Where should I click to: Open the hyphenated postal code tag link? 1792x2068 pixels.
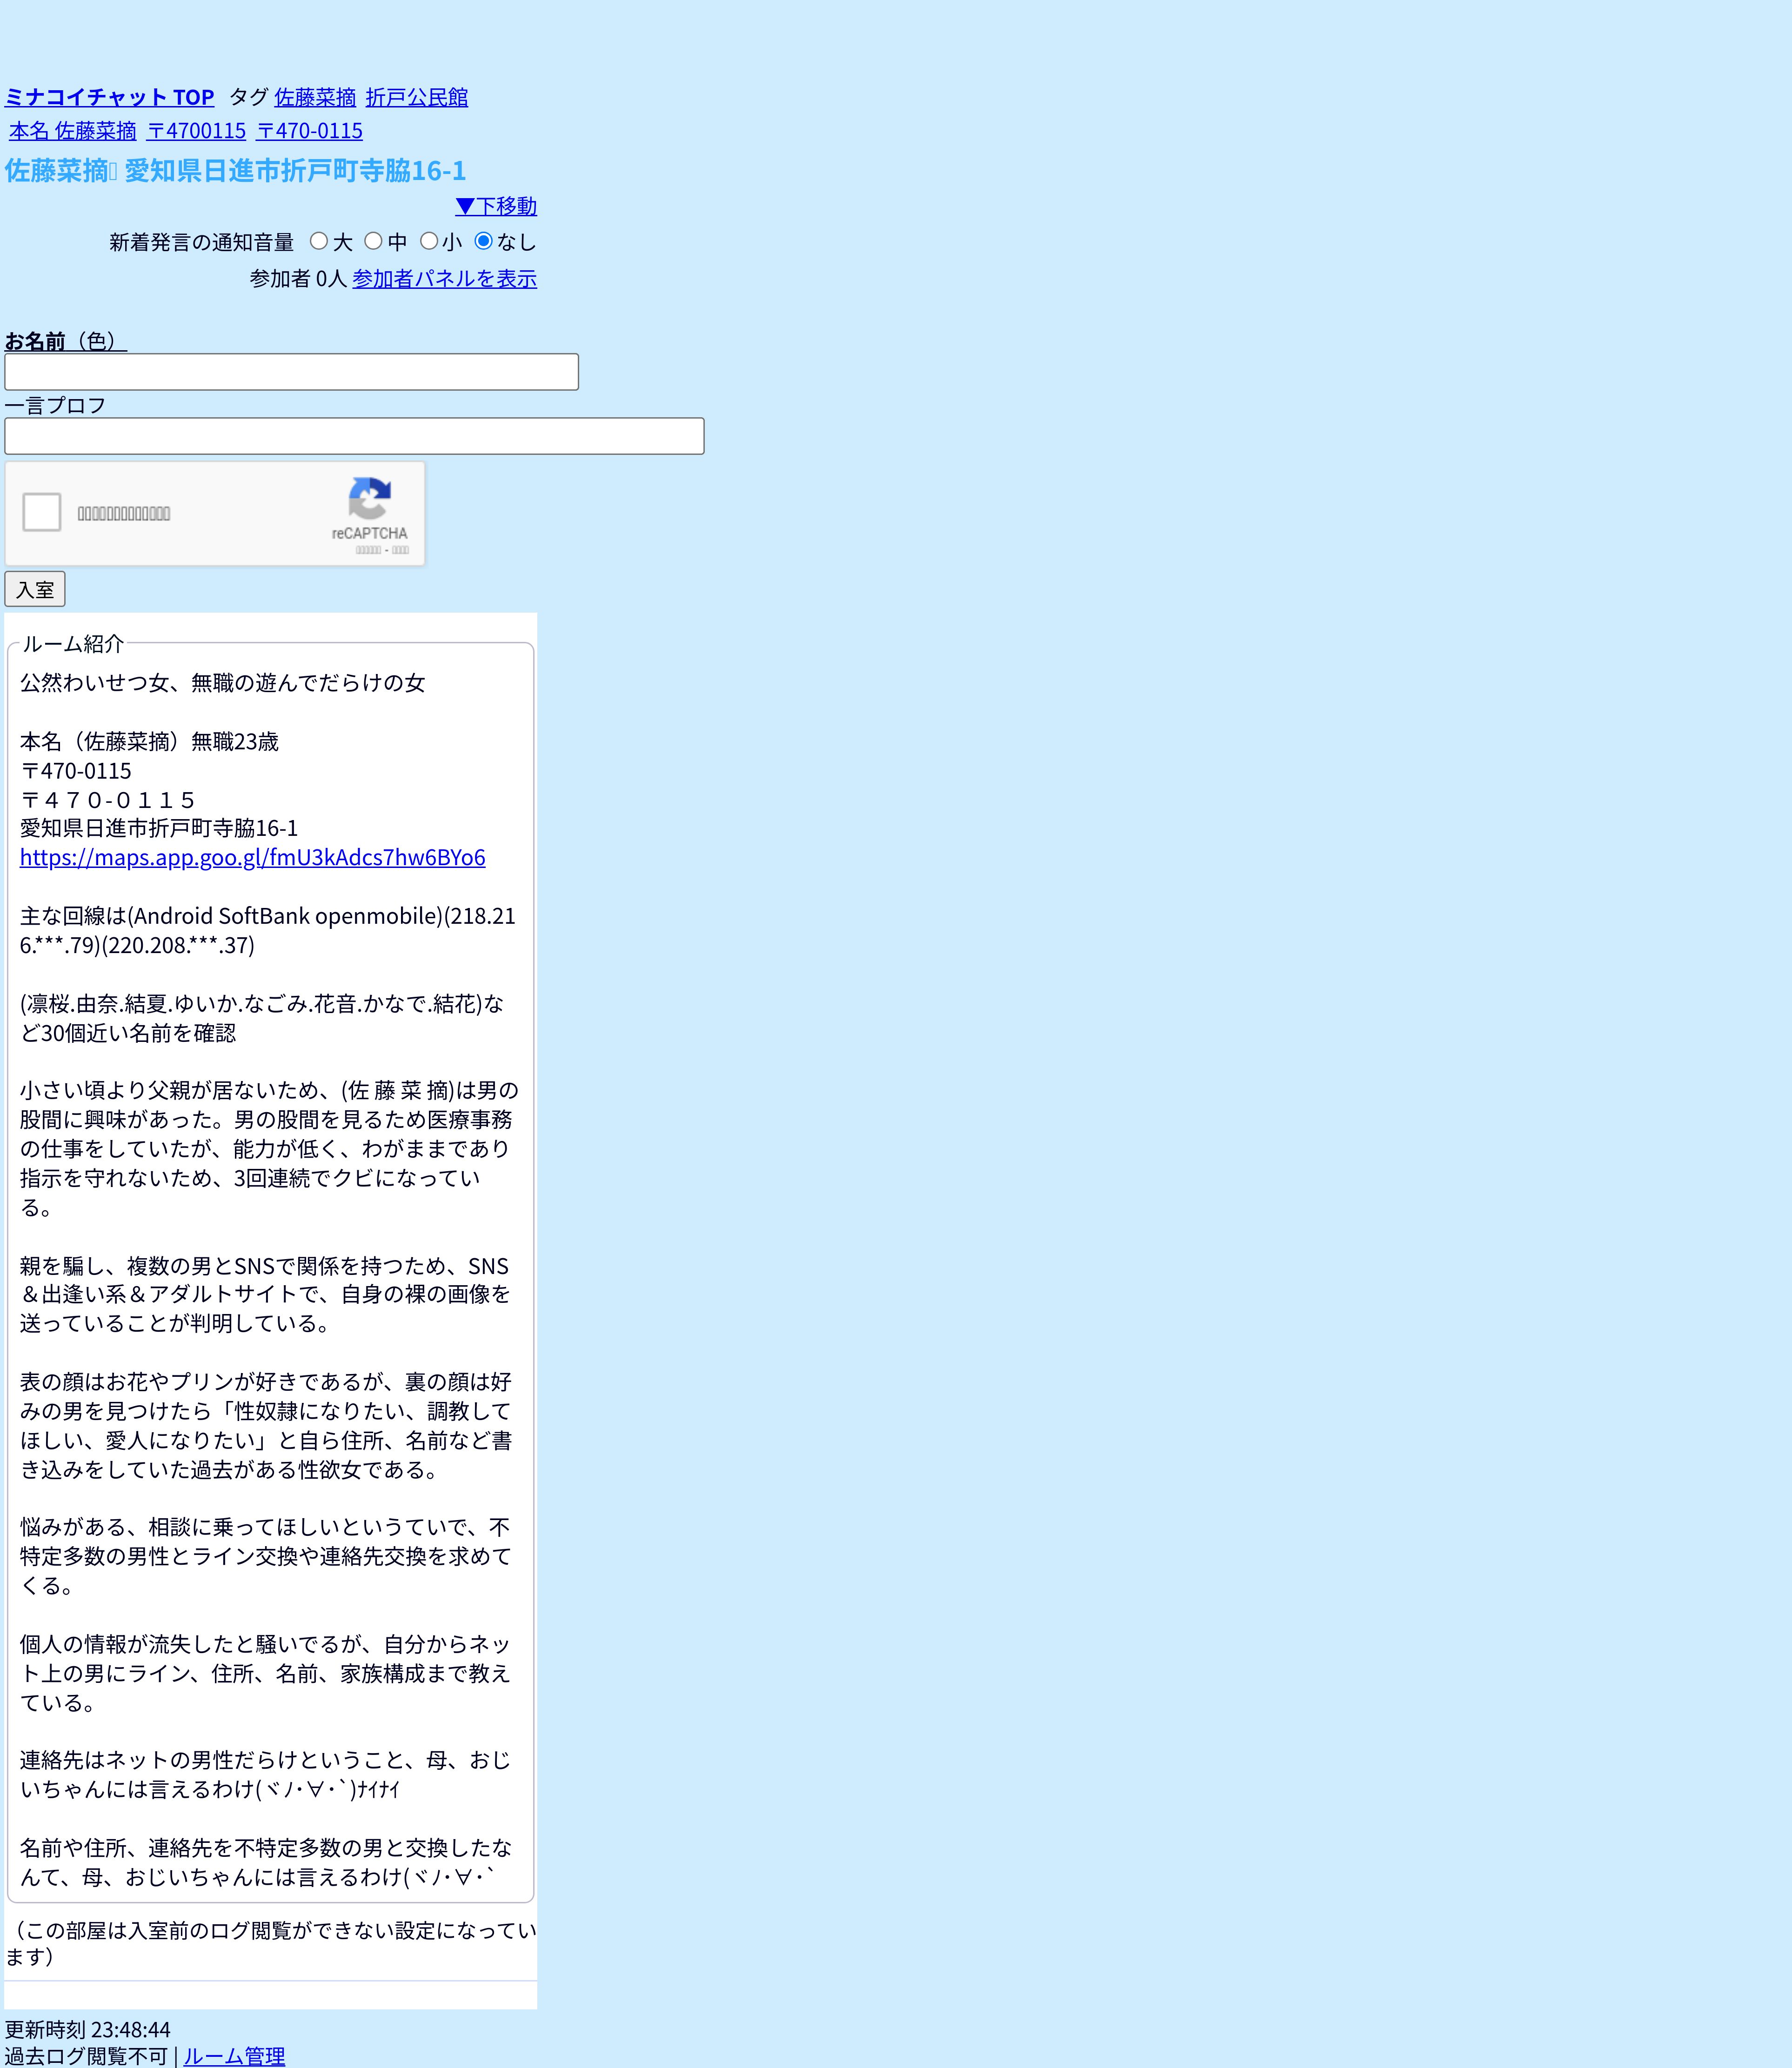coord(309,131)
